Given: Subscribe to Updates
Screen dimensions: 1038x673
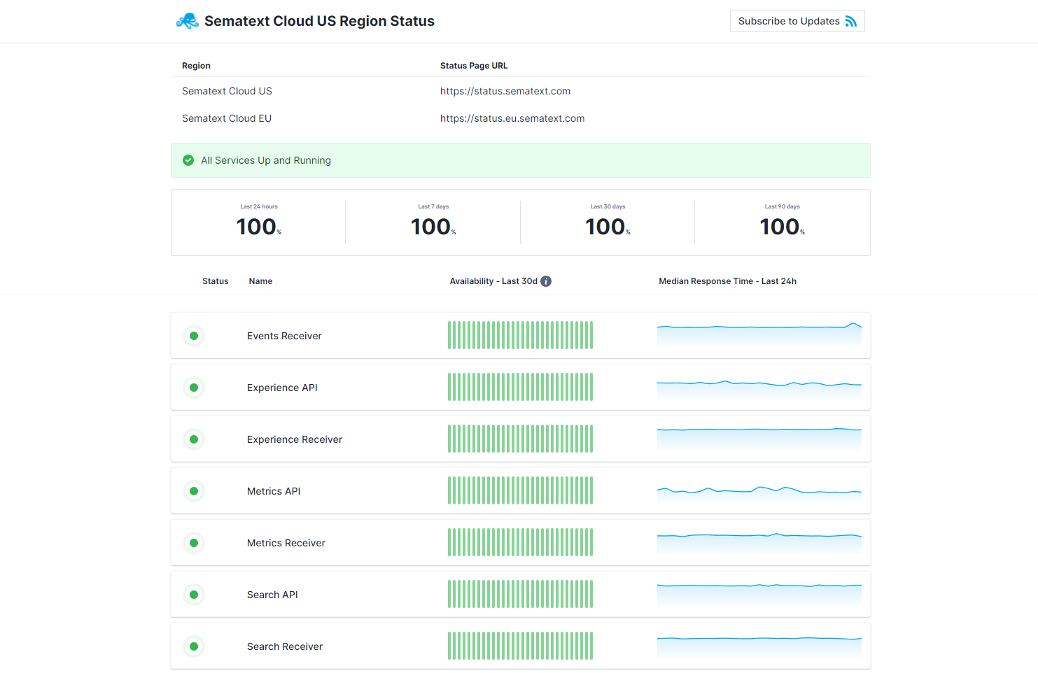Looking at the screenshot, I should click(x=797, y=21).
